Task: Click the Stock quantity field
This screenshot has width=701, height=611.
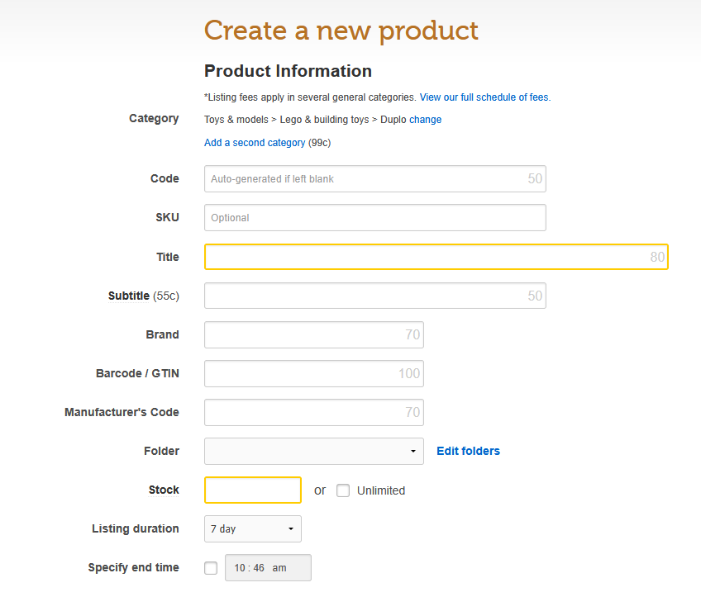Action: [x=252, y=490]
